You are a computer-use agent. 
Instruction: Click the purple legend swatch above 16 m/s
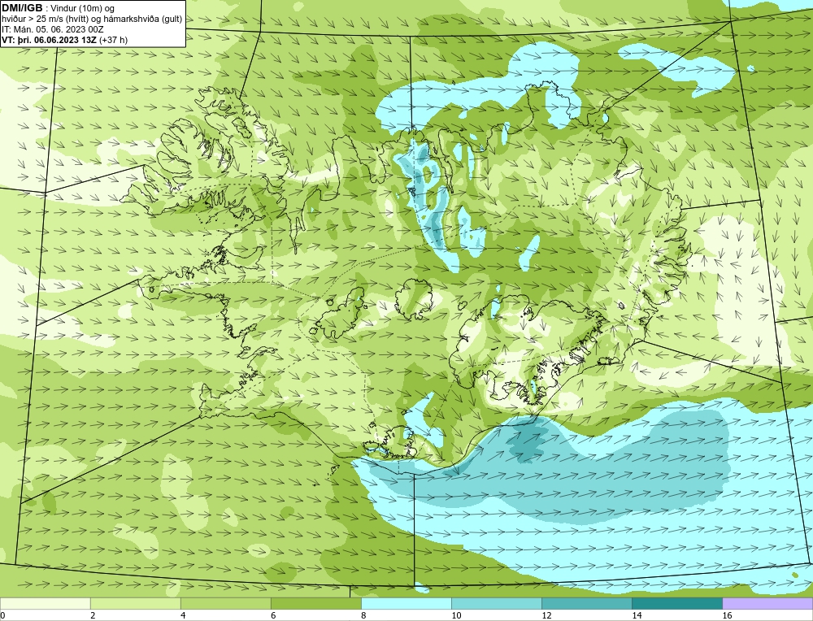767,603
